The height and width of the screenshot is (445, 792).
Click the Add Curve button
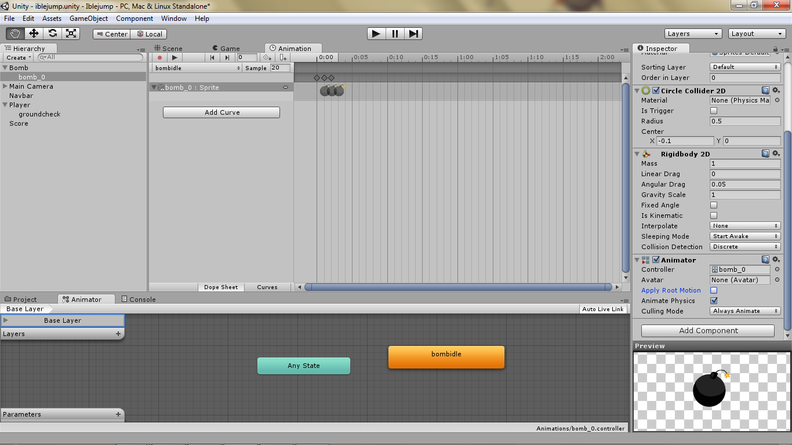tap(221, 112)
